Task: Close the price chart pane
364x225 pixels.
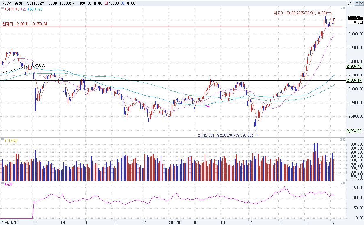Action: (345, 8)
